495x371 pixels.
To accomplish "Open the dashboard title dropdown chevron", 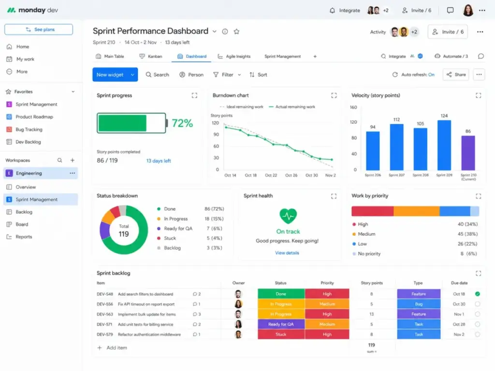I will (x=214, y=31).
